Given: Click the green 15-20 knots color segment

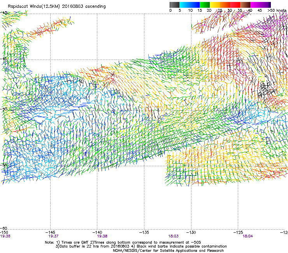Looking at the screenshot, I should point(205,5).
